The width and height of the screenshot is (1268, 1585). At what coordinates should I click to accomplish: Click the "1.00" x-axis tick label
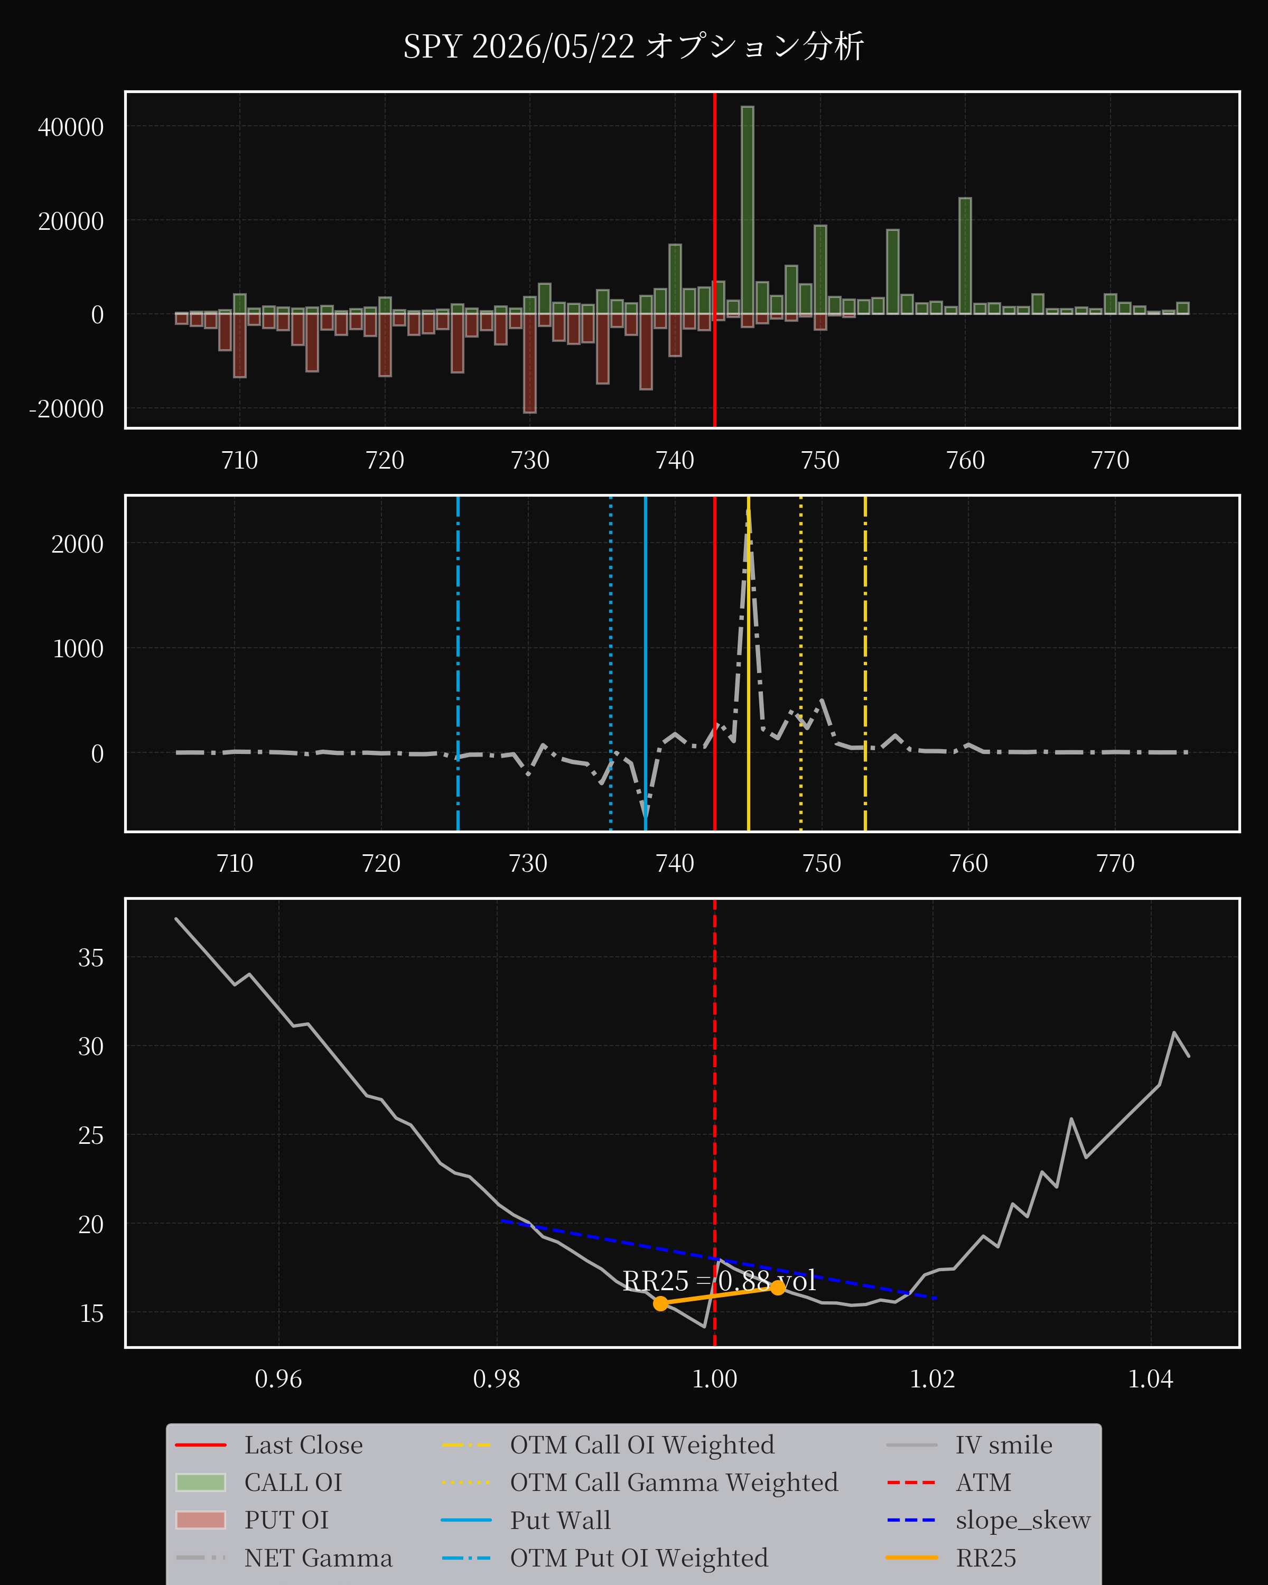pyautogui.click(x=714, y=1378)
